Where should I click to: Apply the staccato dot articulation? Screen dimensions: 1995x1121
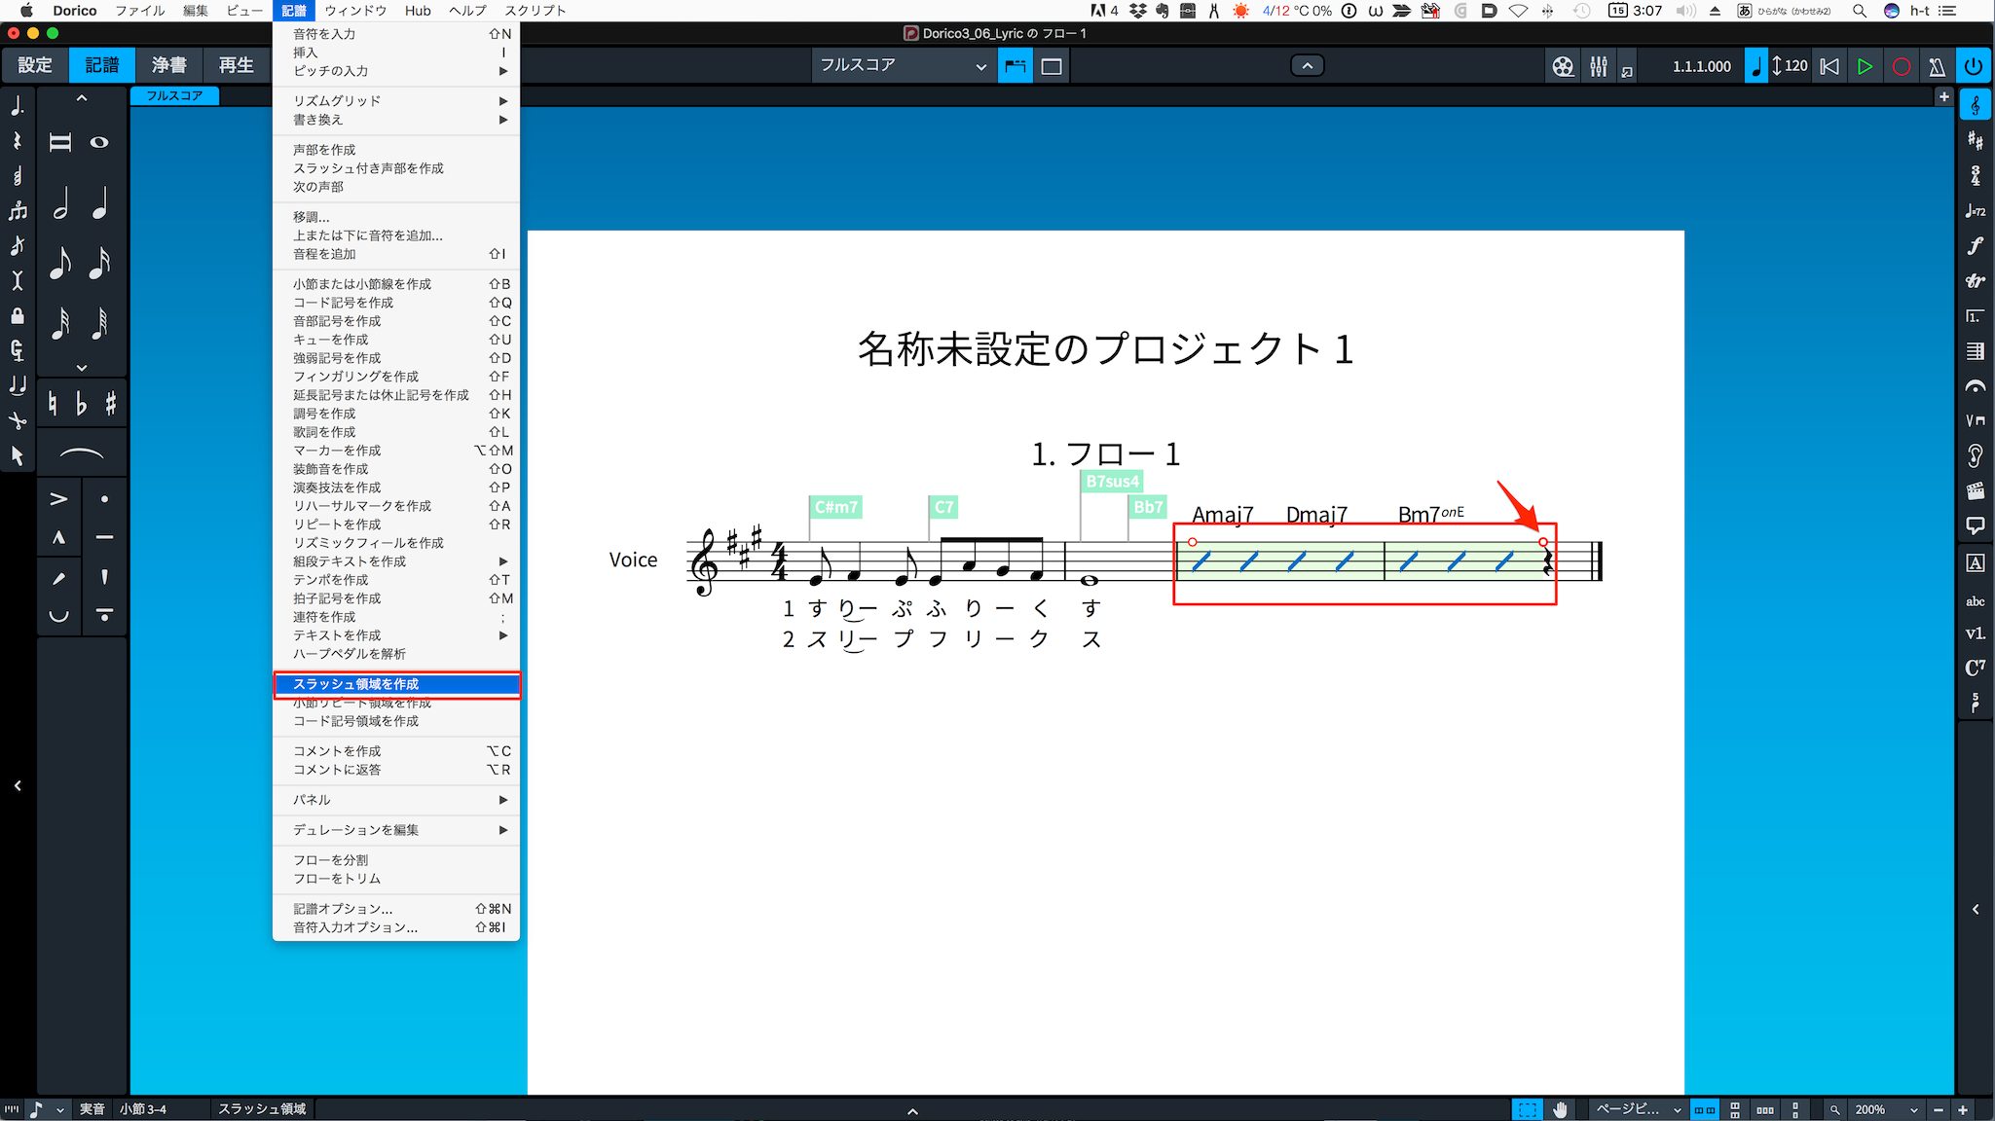click(x=104, y=499)
